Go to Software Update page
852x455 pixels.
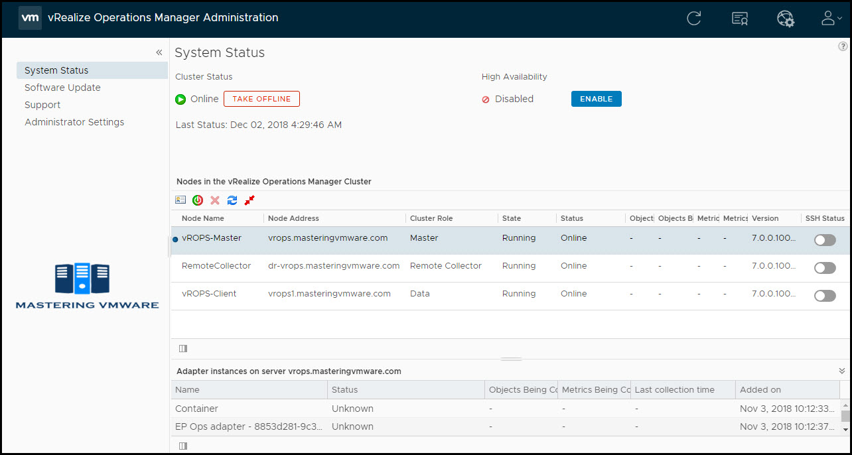(62, 88)
